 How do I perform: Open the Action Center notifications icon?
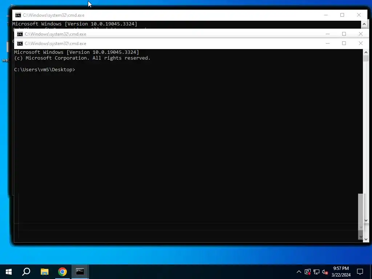pos(360,272)
